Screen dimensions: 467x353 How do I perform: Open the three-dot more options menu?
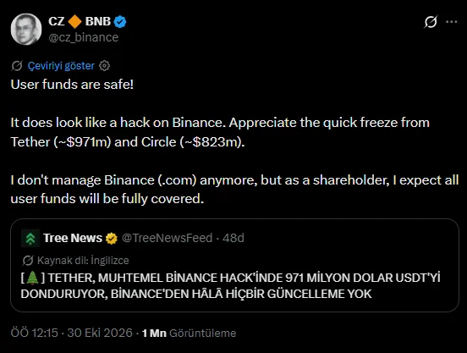(x=452, y=22)
